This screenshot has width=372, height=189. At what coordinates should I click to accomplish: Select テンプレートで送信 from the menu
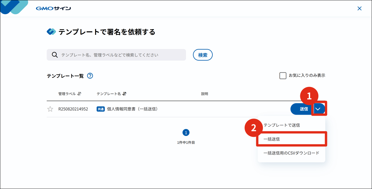point(281,125)
